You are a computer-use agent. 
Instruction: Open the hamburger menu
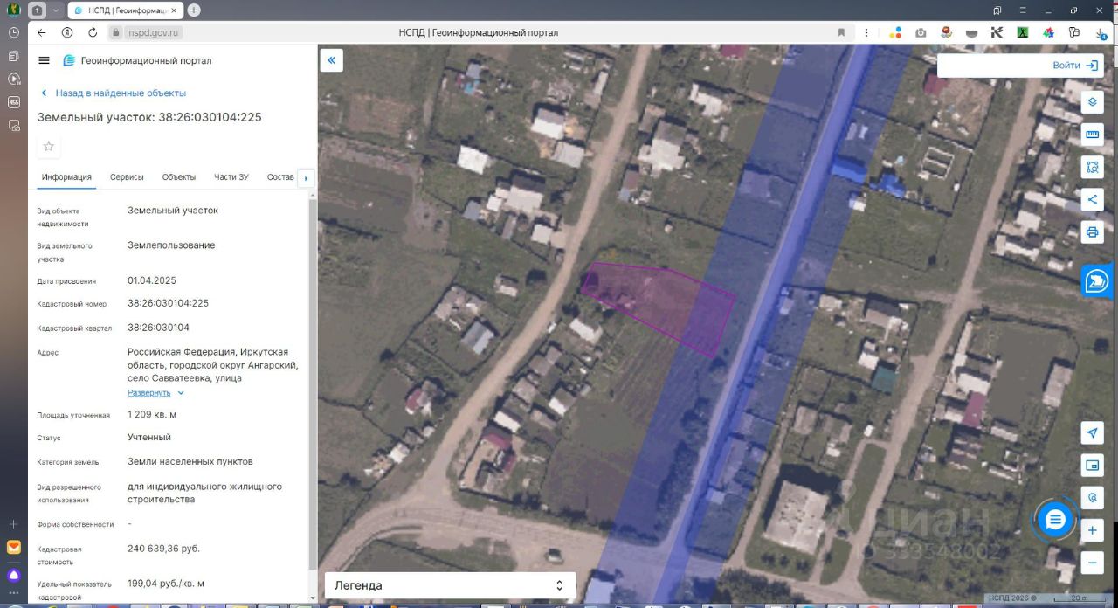[x=45, y=60]
